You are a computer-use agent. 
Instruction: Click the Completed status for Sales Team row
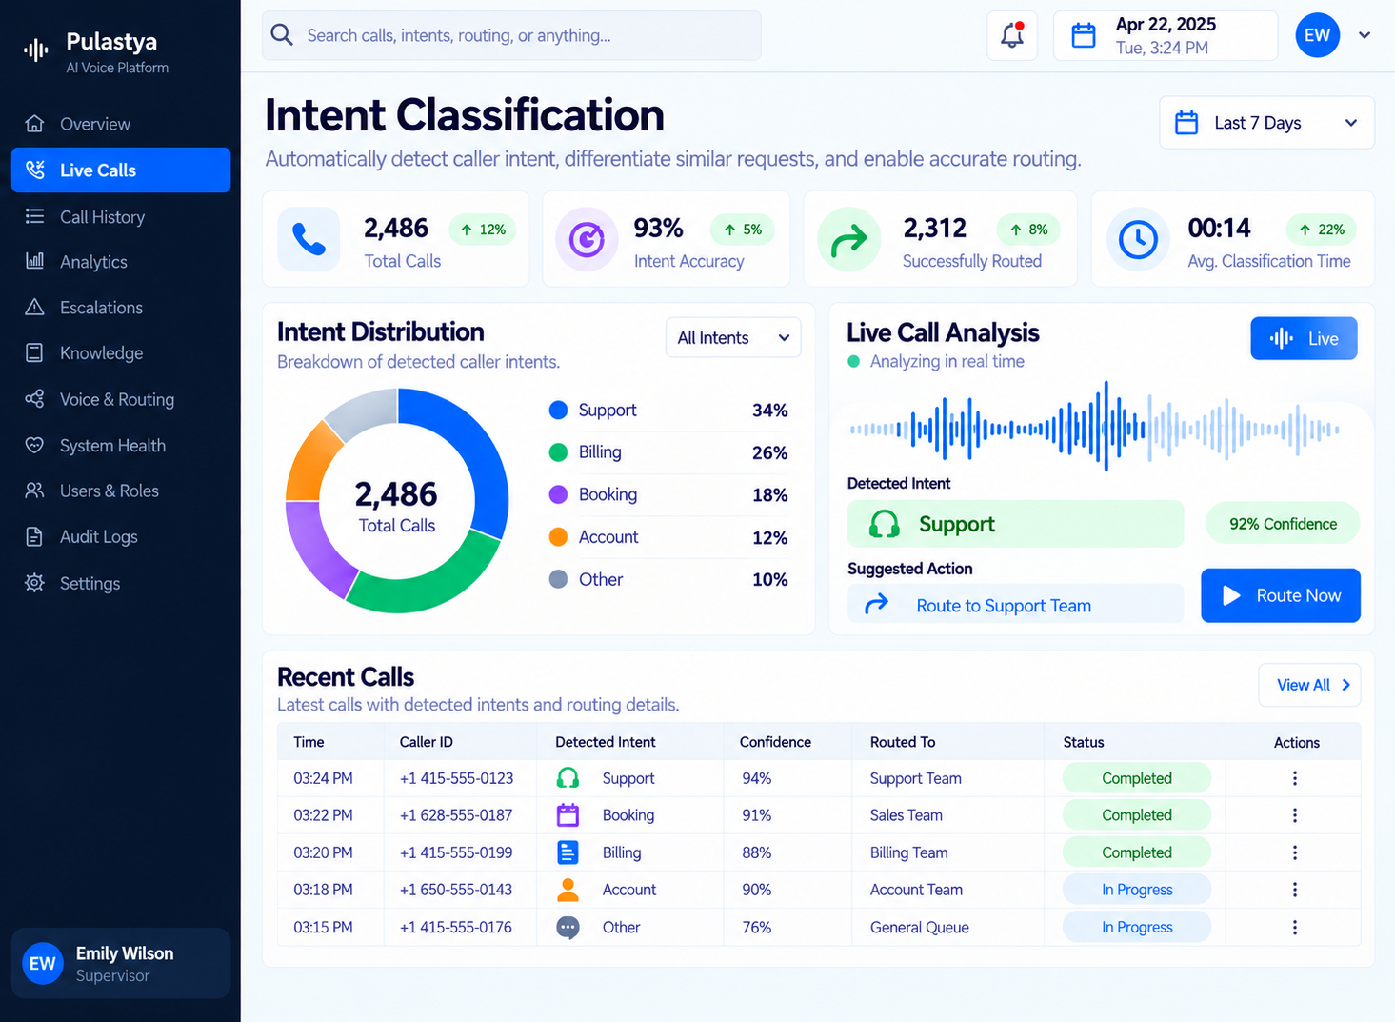point(1137,815)
